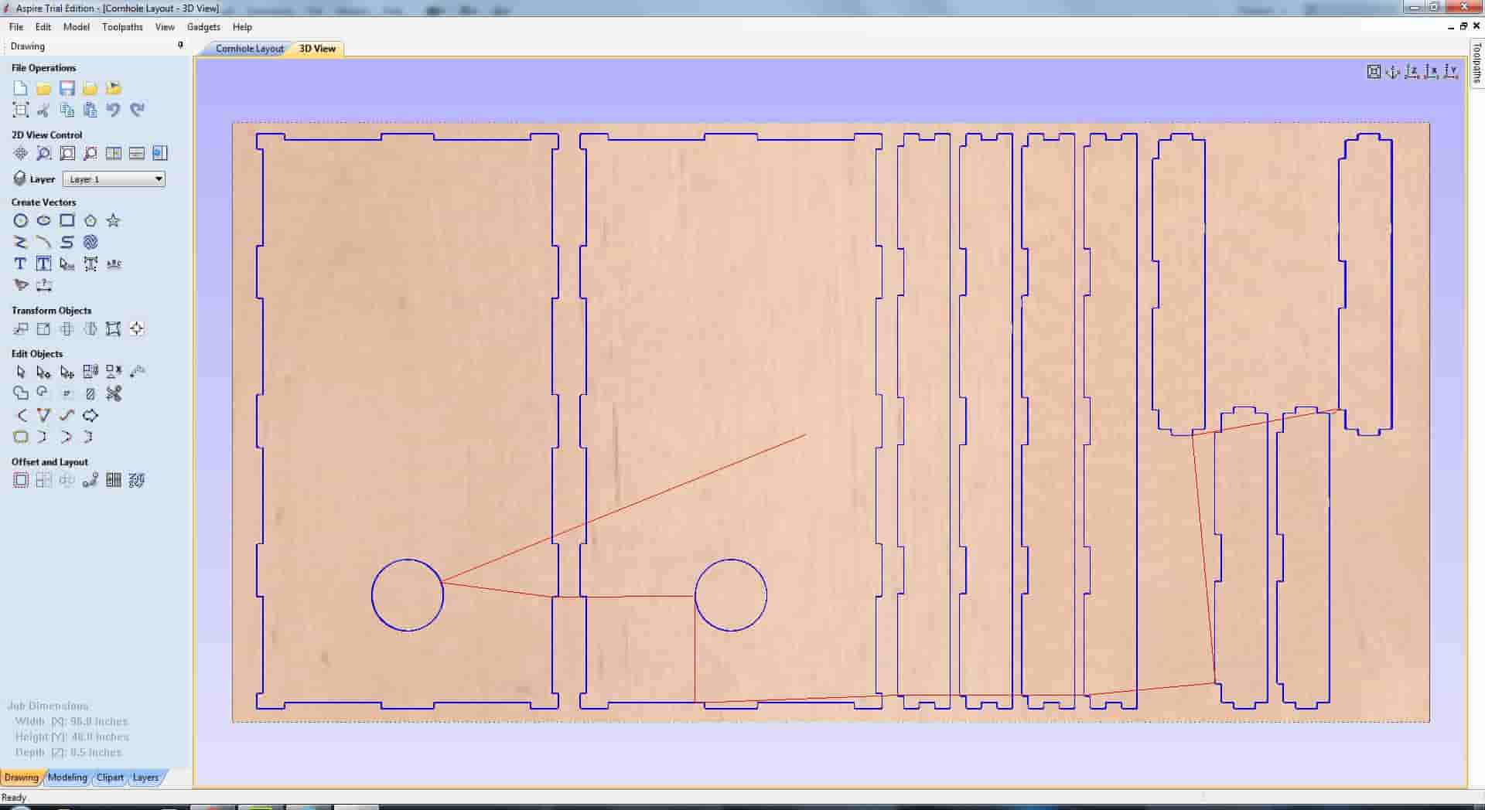This screenshot has width=1485, height=810.
Task: Open the Nest parts tool
Action: pyautogui.click(x=137, y=480)
